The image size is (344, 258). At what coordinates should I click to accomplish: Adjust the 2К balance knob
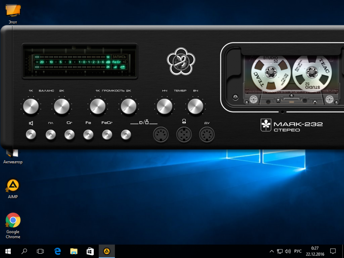coord(61,106)
